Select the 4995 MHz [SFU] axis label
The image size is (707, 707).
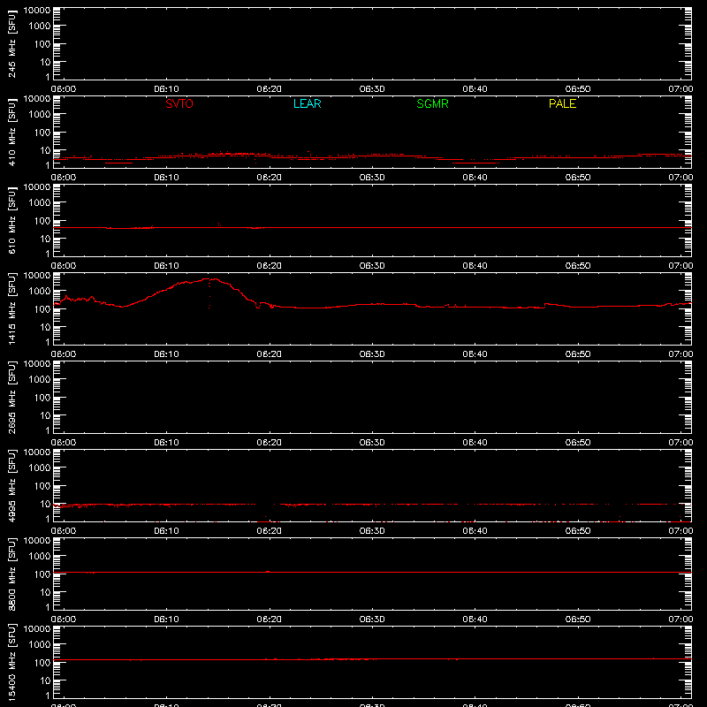[11, 485]
